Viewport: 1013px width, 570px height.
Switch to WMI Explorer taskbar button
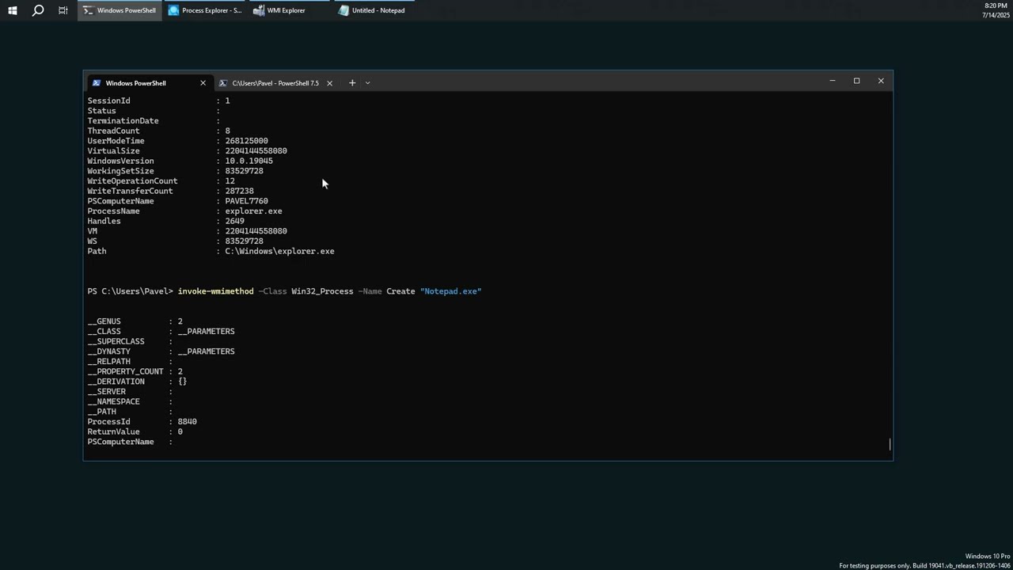289,10
